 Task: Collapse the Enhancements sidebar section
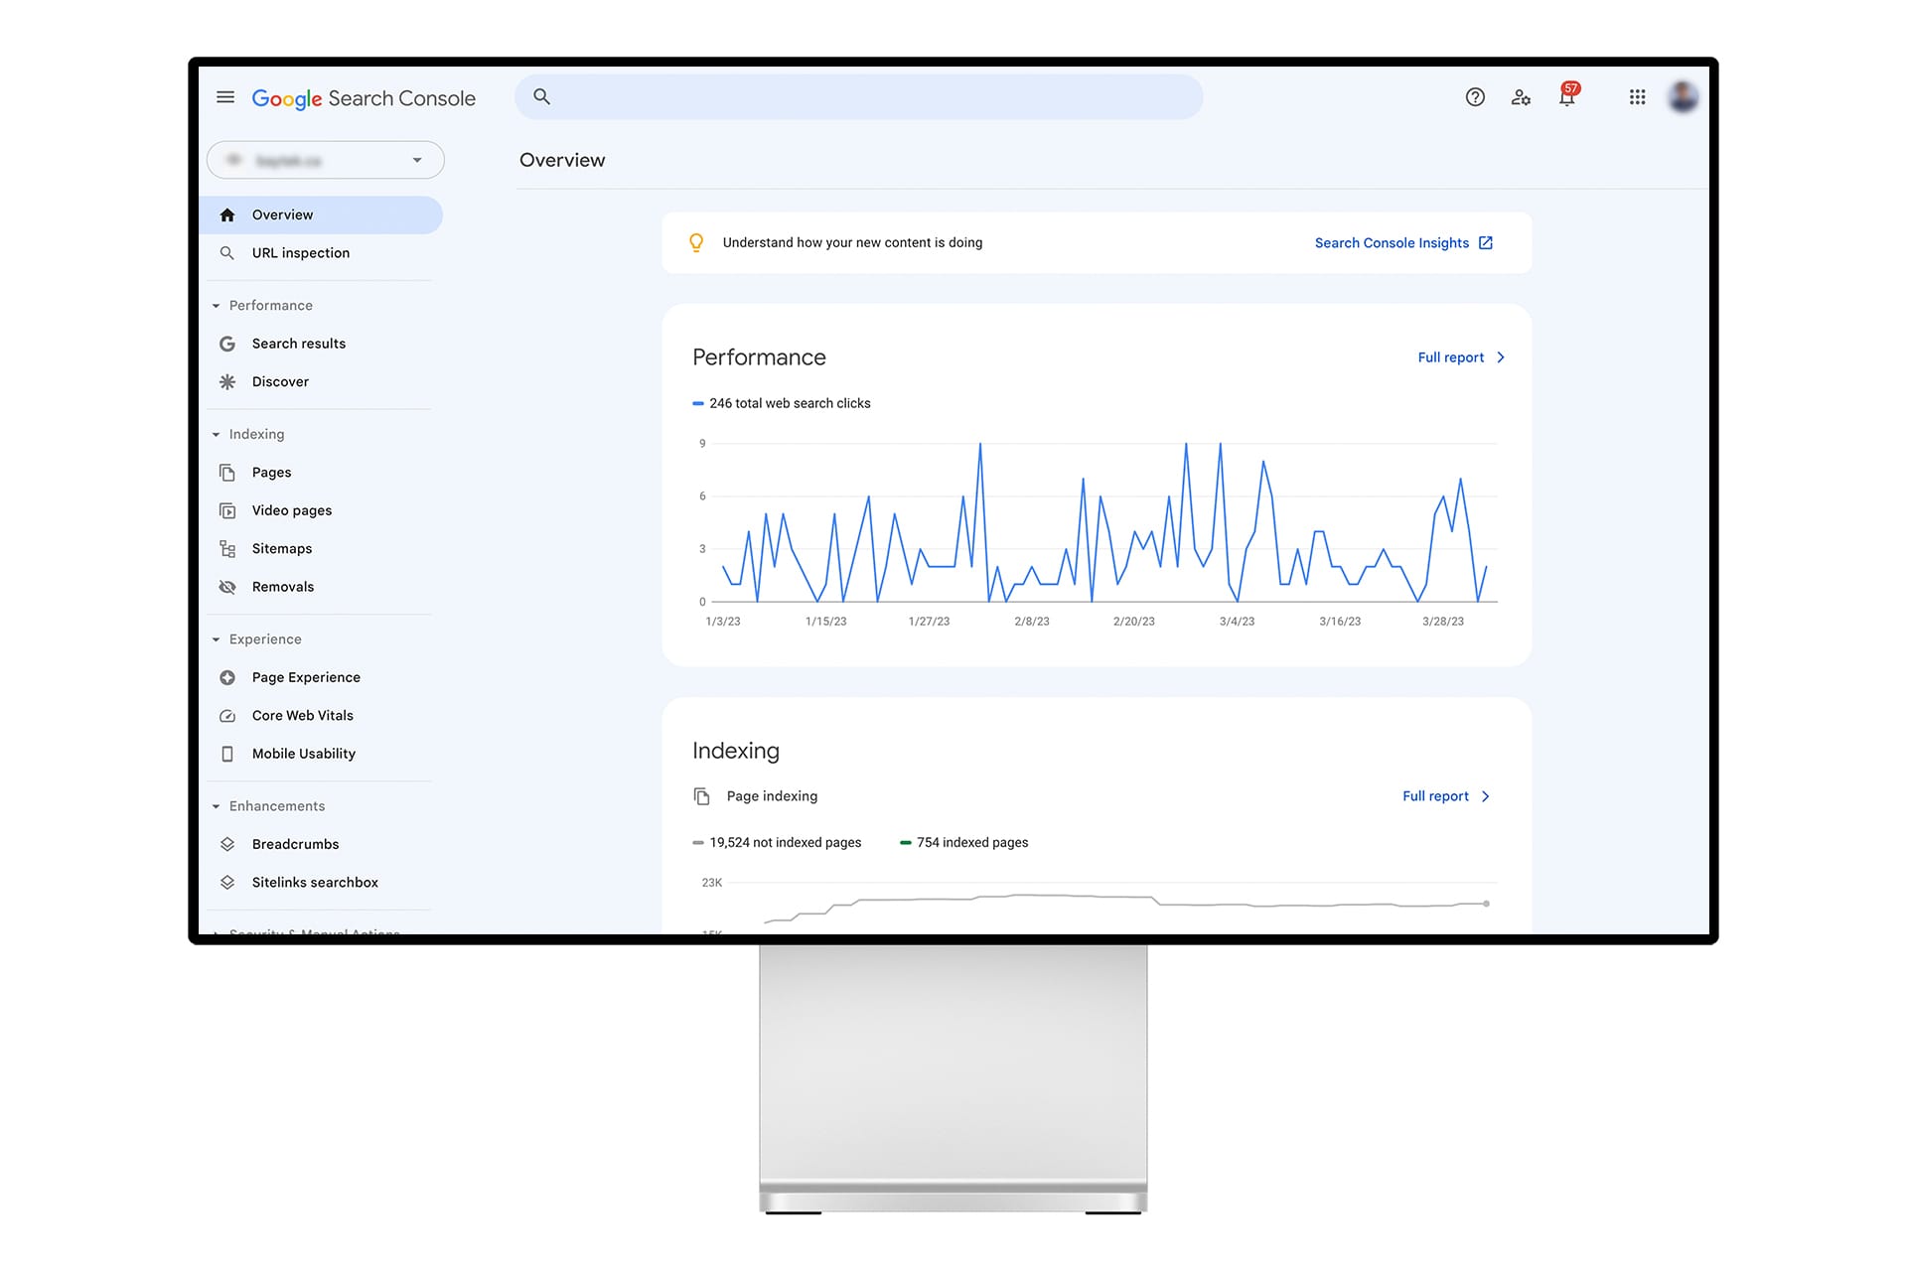click(x=216, y=806)
